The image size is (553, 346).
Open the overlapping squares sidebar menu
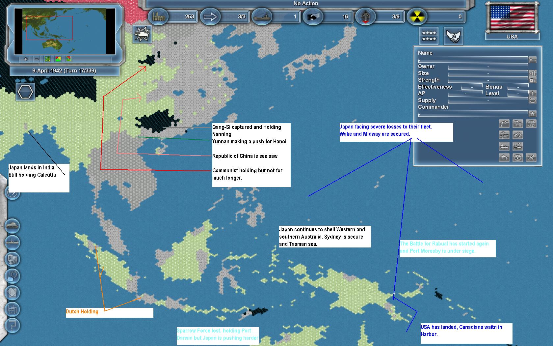pos(13,309)
